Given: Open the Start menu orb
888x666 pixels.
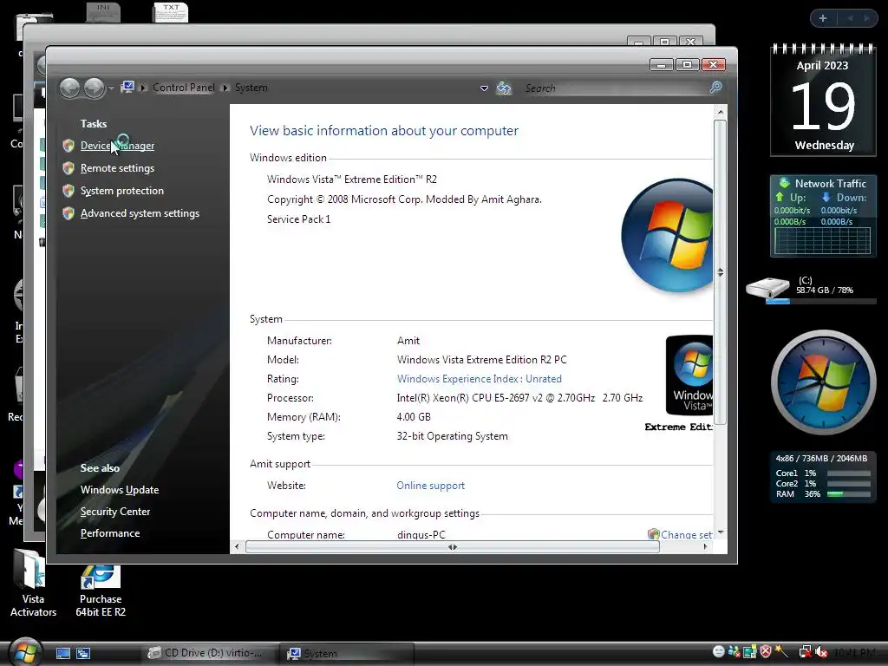Looking at the screenshot, I should [x=25, y=653].
